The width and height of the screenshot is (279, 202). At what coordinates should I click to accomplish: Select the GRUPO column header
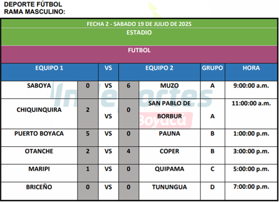tap(213, 72)
